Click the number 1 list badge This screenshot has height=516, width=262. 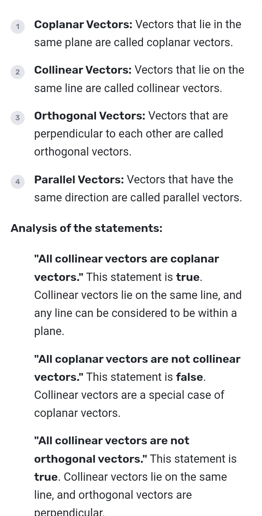(18, 26)
